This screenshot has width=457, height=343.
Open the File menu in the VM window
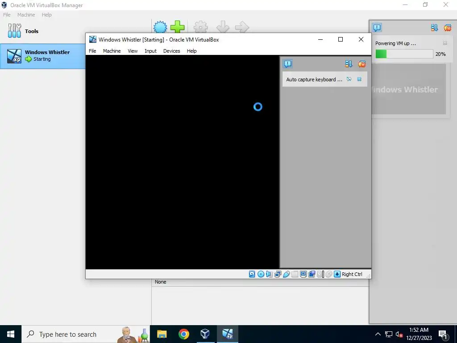[92, 51]
